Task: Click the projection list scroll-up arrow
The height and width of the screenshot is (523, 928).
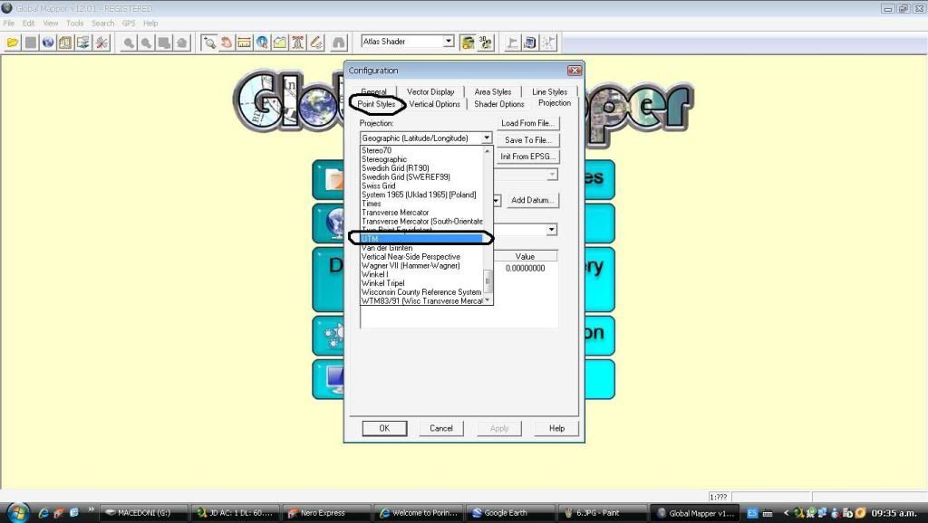Action: click(x=488, y=151)
